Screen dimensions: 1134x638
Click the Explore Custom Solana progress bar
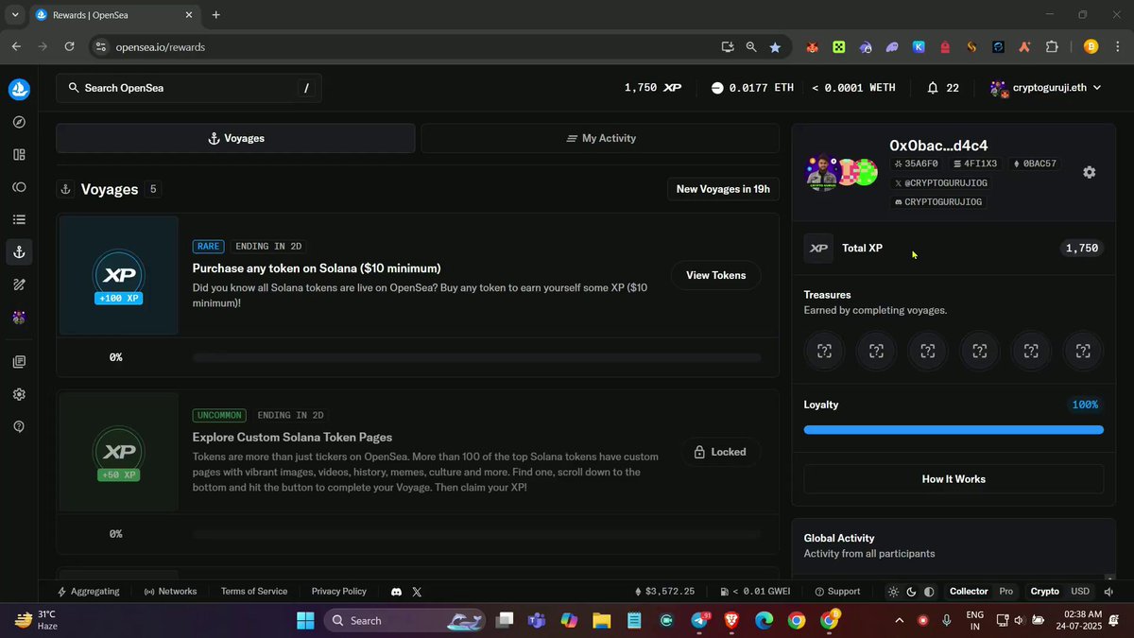click(x=476, y=535)
